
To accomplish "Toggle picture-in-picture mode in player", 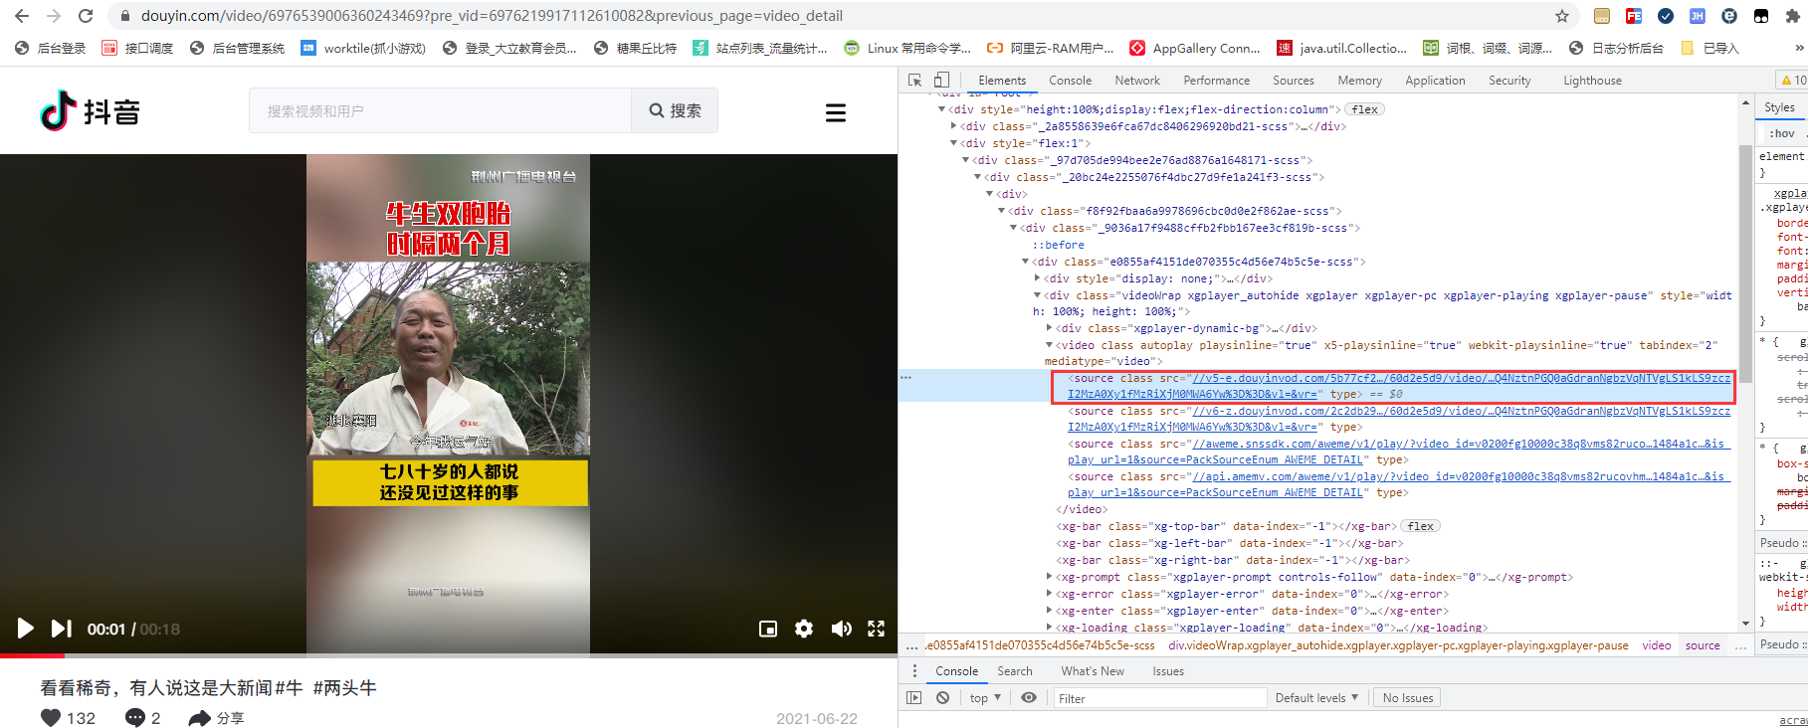I will 768,629.
